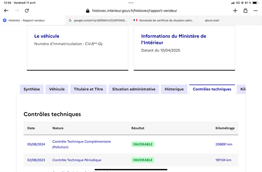Tap the cellular signal bars icon

click(233, 3)
